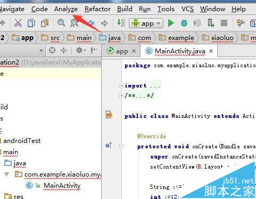Collapse the onCreate method fold marker

pyautogui.click(x=121, y=147)
